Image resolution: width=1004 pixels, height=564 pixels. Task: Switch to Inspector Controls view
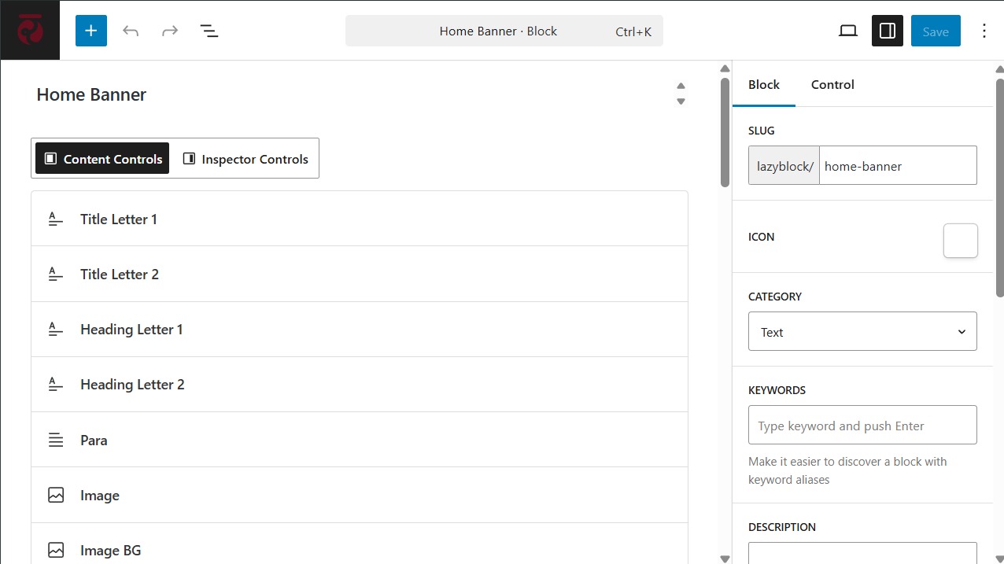click(x=245, y=159)
